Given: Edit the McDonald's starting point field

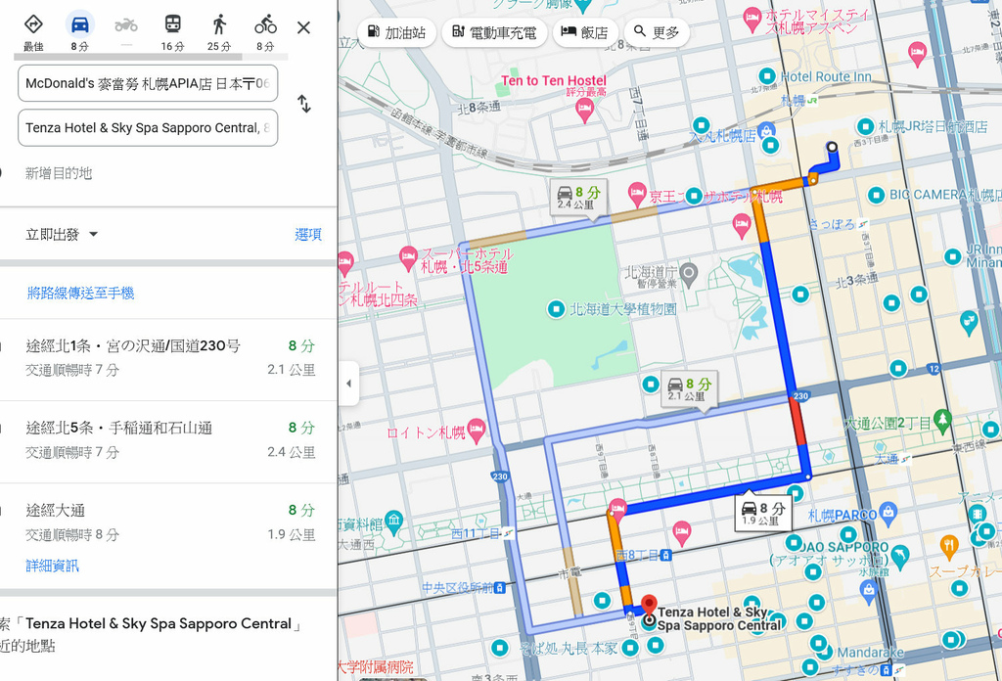Looking at the screenshot, I should (x=148, y=83).
